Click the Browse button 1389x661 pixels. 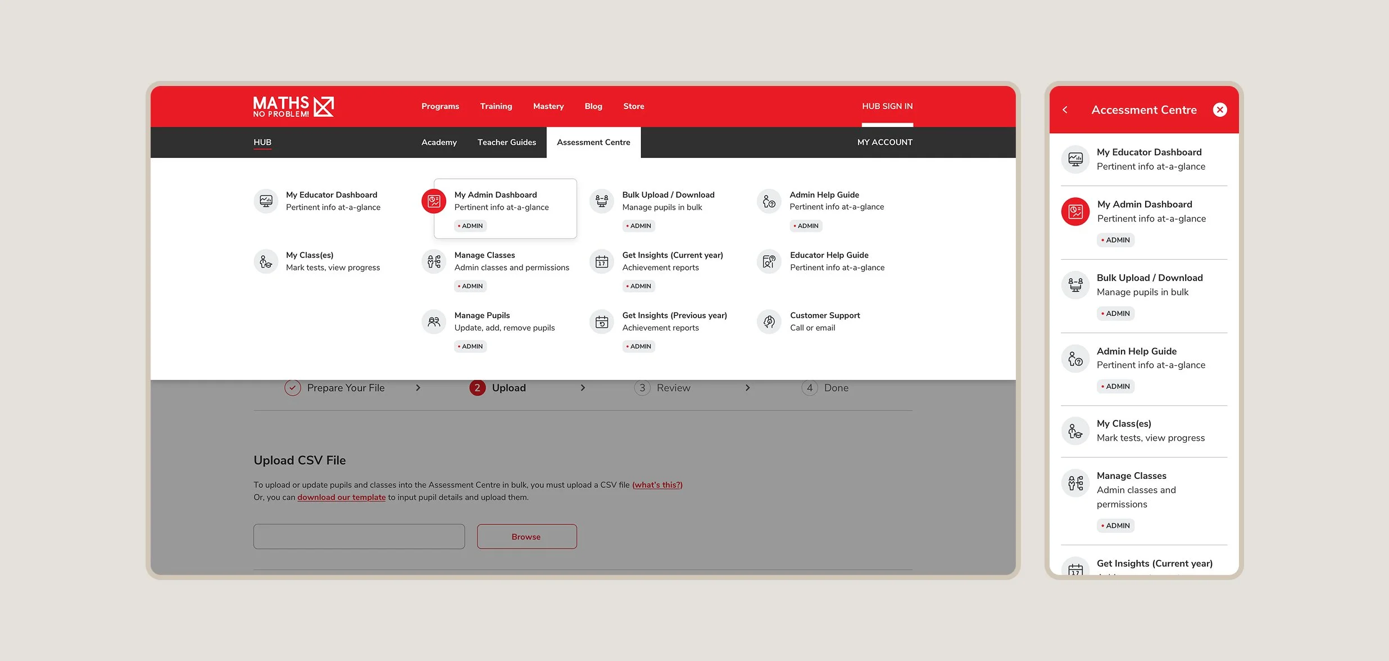tap(526, 537)
